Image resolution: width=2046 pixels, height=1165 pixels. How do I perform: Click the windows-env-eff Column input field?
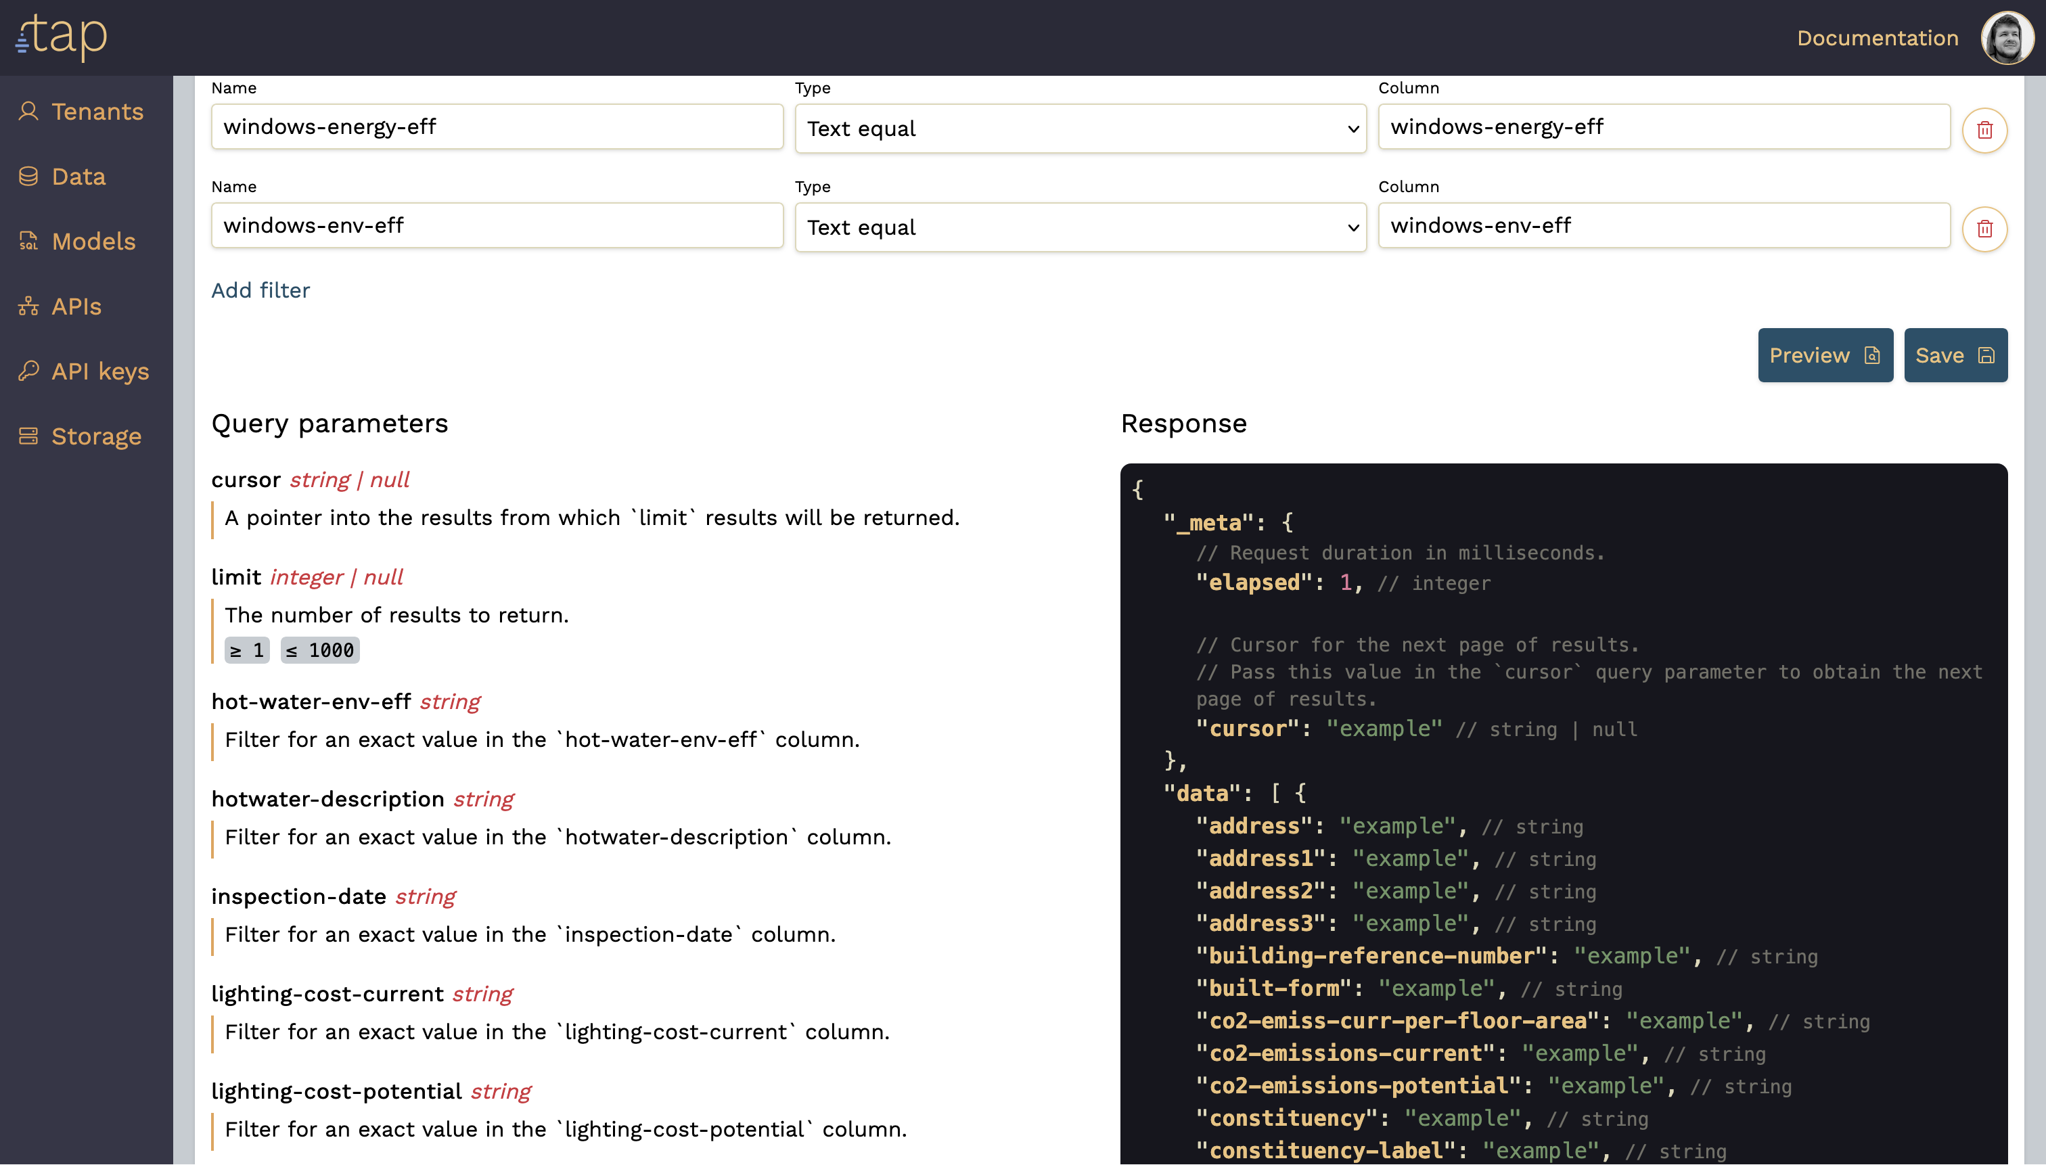(1663, 226)
